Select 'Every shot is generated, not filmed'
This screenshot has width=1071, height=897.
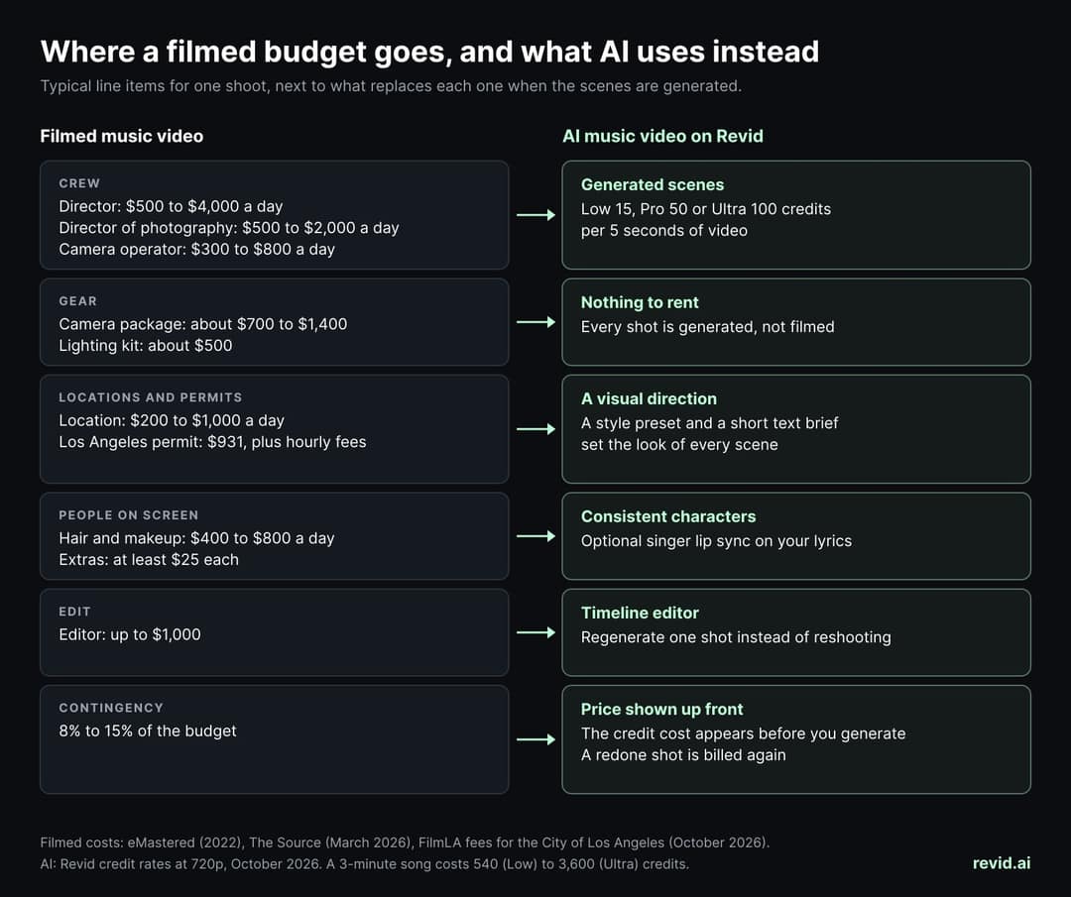coord(708,327)
